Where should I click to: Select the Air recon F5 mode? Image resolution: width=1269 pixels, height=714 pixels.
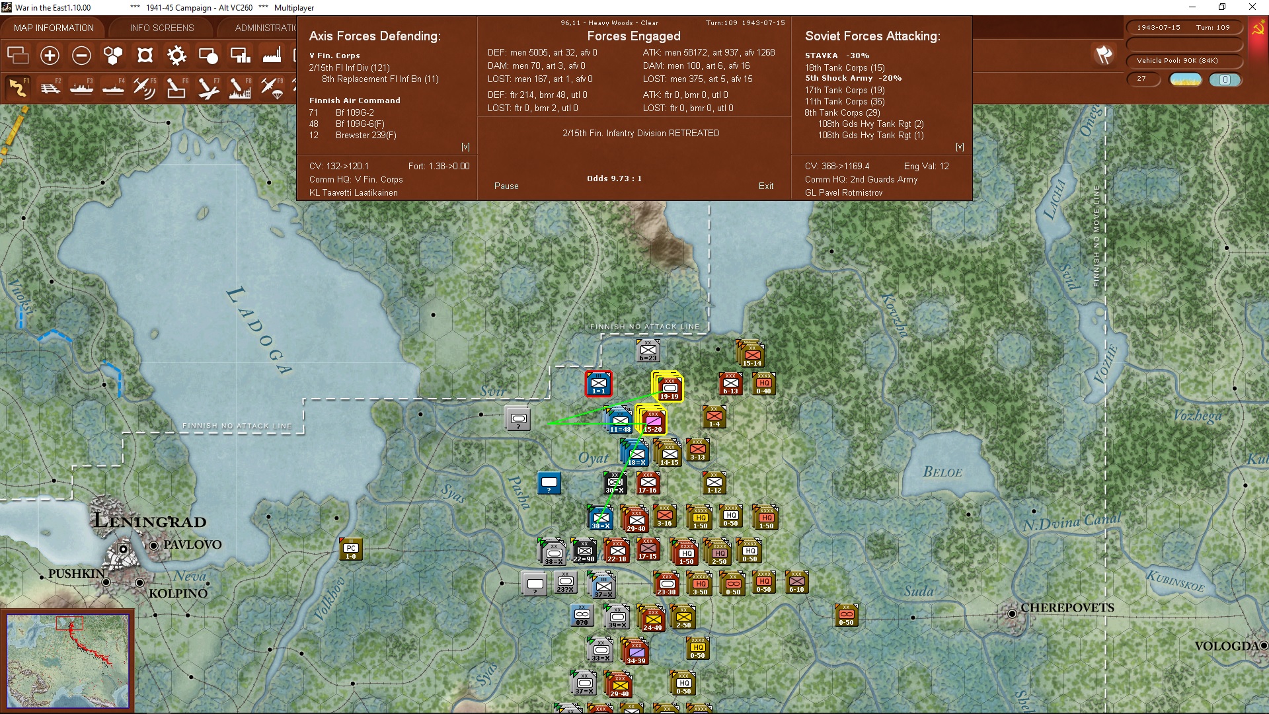coord(144,87)
